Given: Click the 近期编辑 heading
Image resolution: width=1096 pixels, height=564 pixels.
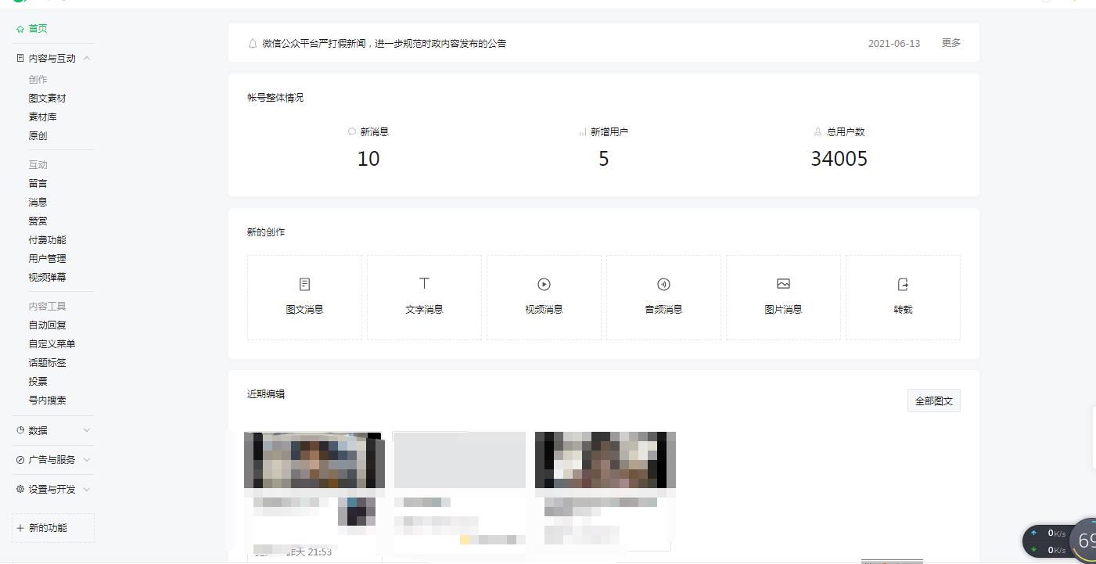Looking at the screenshot, I should point(266,394).
